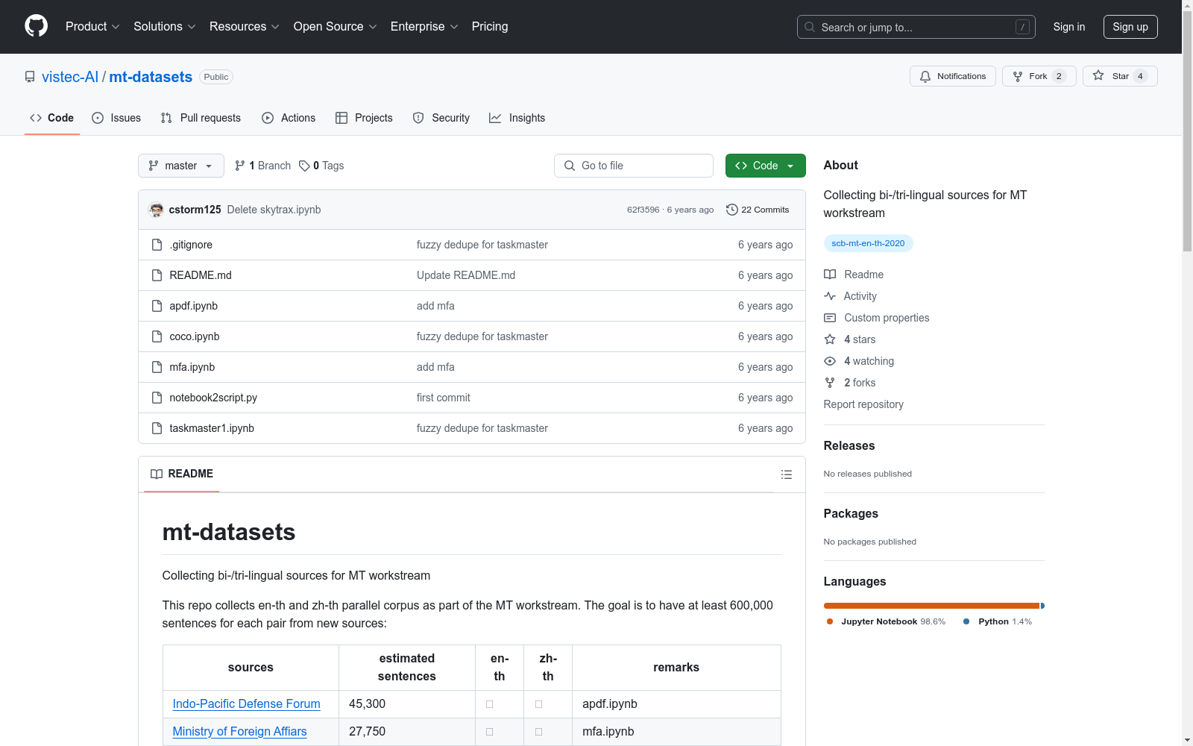Screen dimensions: 1193x746
Task: Click the mt-datasets repository name link
Action: 151,77
